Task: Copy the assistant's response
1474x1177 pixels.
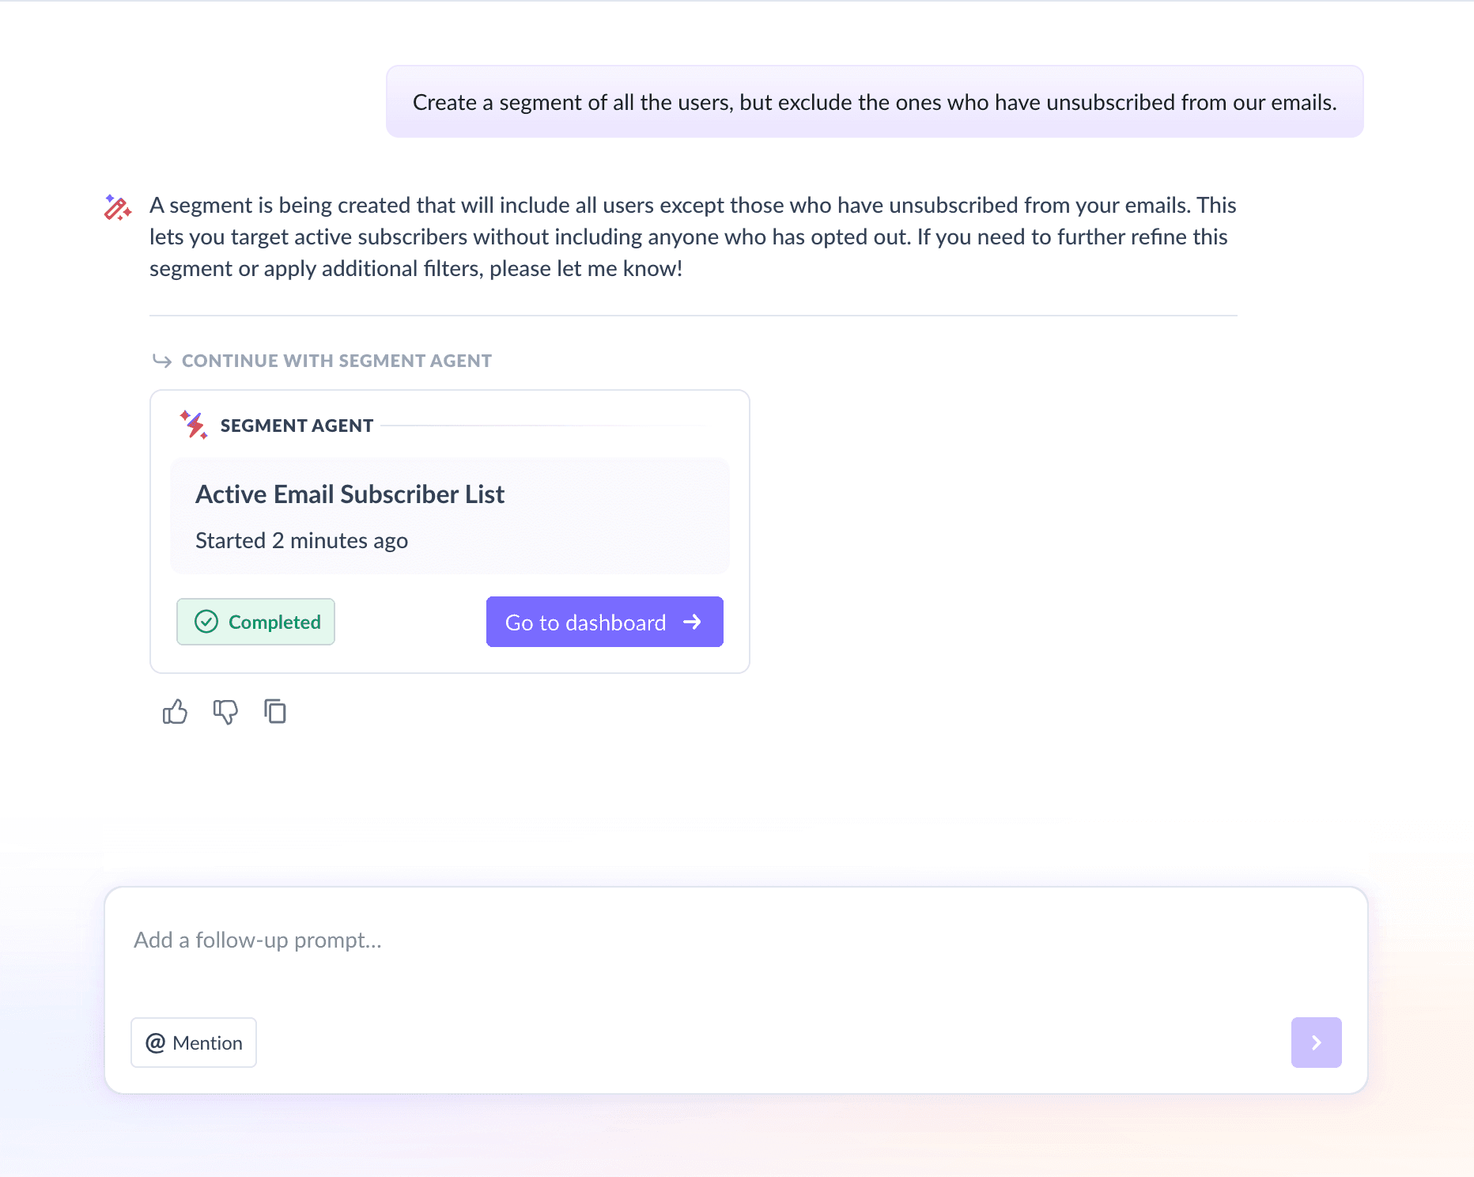Action: (x=275, y=711)
